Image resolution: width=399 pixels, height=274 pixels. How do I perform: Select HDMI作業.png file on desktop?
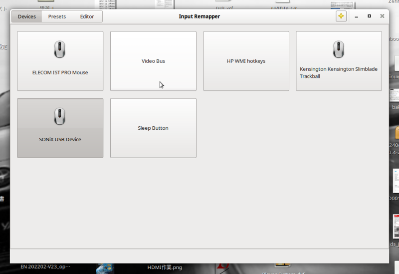coord(165,268)
